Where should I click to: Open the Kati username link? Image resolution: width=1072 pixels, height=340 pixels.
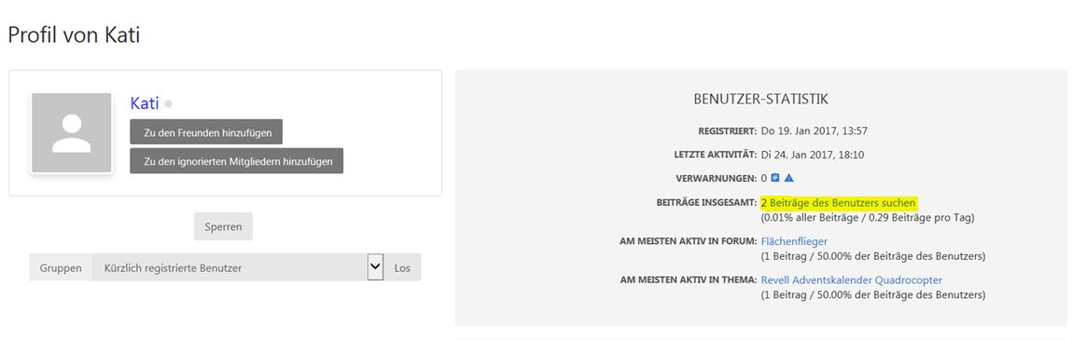point(145,103)
